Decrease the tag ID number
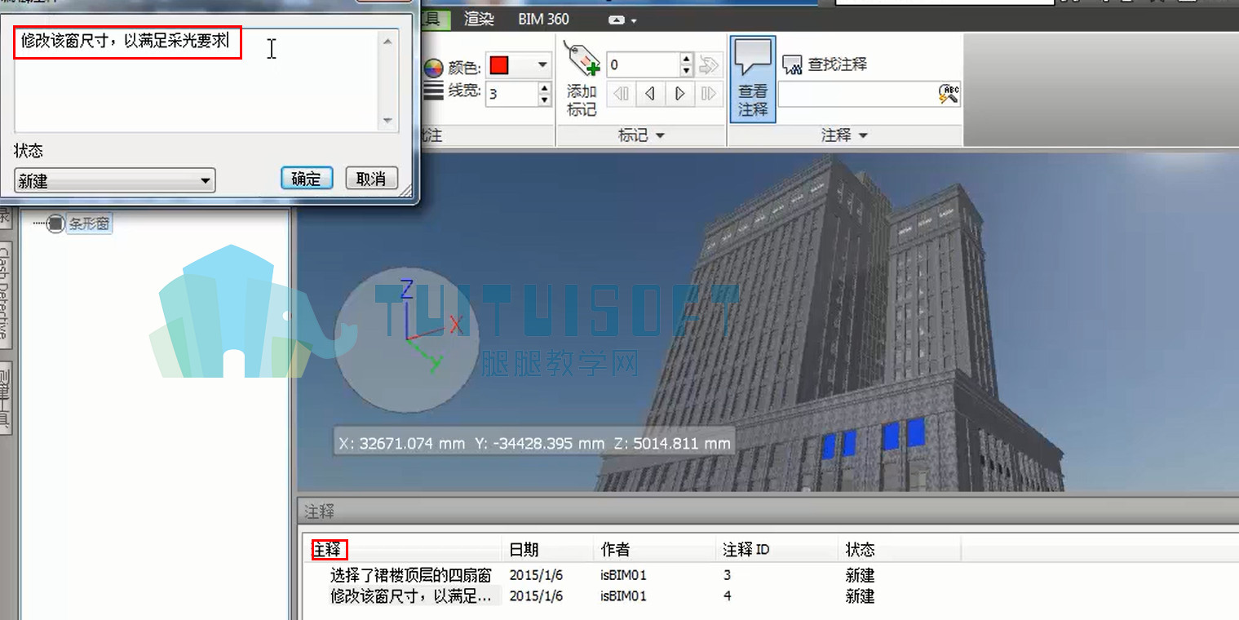This screenshot has width=1239, height=620. (687, 70)
